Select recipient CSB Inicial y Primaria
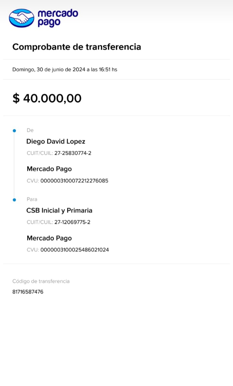Viewport: 233px width, 386px height. pyautogui.click(x=59, y=211)
